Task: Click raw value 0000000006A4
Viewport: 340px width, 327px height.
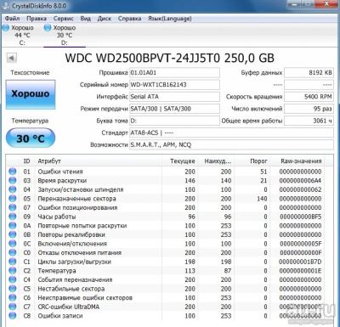Action: [x=300, y=181]
